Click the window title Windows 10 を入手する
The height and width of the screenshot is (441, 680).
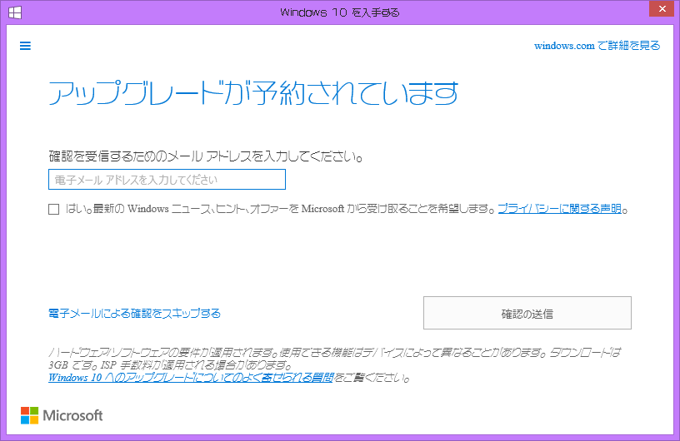pyautogui.click(x=339, y=12)
